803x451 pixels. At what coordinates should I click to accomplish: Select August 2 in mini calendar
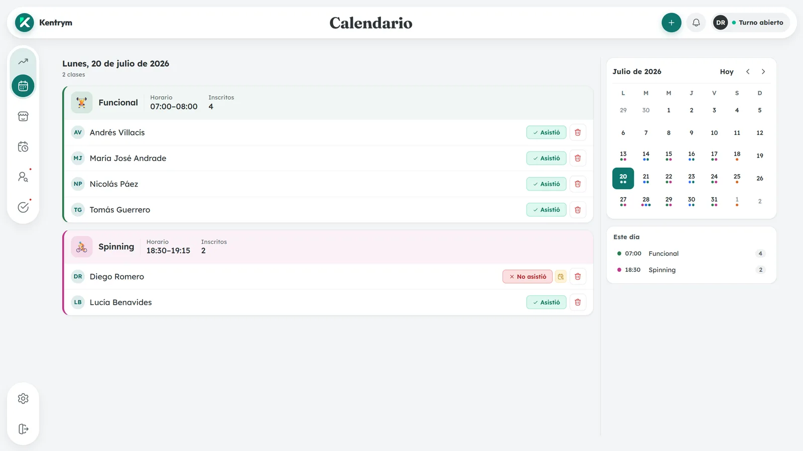point(760,201)
